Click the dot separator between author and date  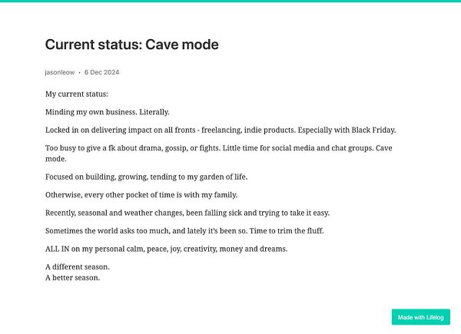[x=79, y=72]
